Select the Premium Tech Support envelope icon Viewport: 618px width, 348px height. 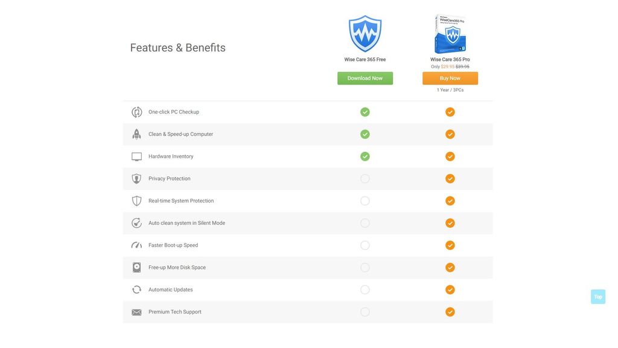coord(136,311)
